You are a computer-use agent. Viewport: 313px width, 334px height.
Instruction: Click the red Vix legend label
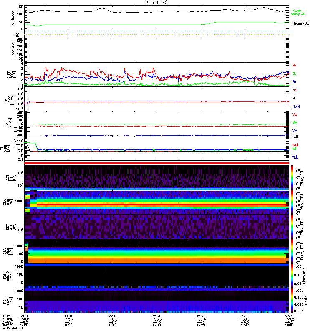[x=294, y=114]
